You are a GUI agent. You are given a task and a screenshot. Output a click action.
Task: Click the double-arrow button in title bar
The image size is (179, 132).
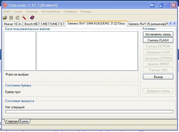click(152, 5)
